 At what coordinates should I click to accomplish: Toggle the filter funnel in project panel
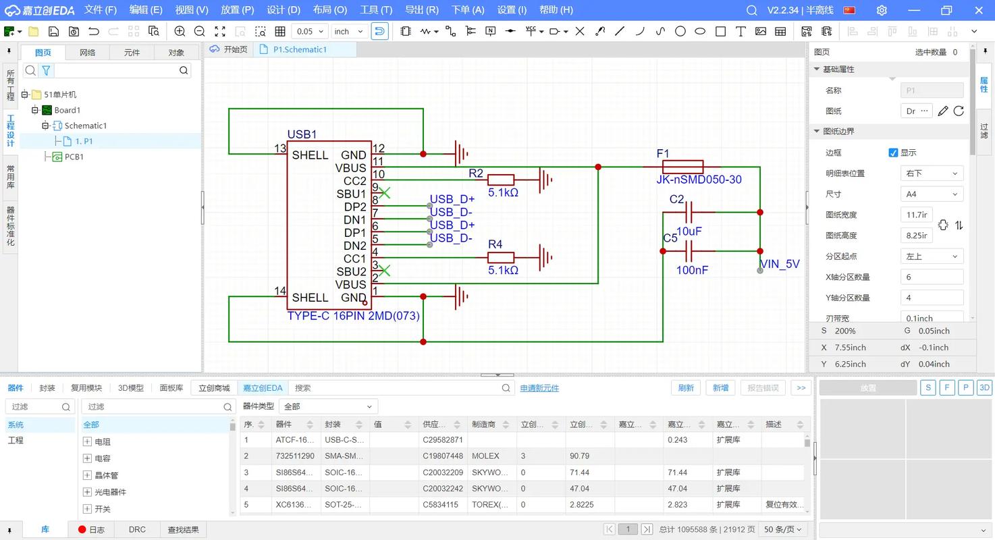click(46, 70)
